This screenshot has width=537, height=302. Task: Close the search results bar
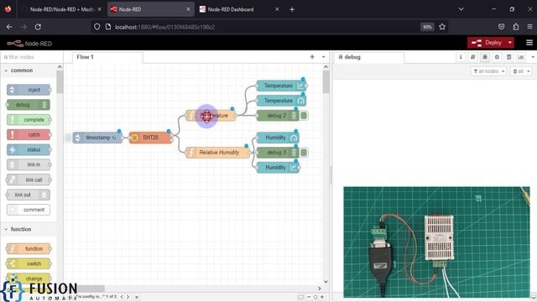coord(136,297)
